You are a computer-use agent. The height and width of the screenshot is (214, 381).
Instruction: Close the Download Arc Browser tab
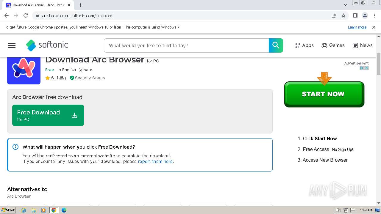[69, 5]
